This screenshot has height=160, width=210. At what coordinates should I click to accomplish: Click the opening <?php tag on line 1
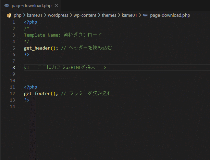[x=30, y=22]
